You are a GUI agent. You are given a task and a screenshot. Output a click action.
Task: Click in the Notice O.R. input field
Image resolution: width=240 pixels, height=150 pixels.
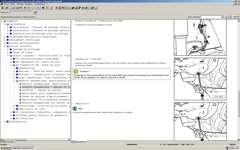pyautogui.click(x=20, y=13)
